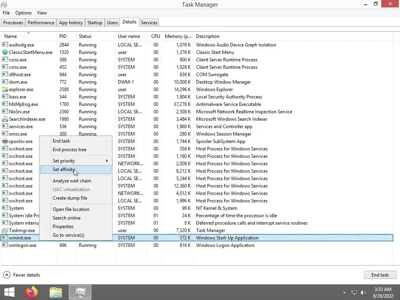Open File Explorer from the taskbar

56,292
